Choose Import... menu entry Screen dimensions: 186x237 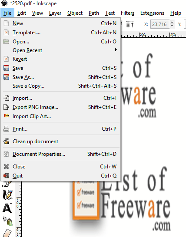tap(61, 98)
